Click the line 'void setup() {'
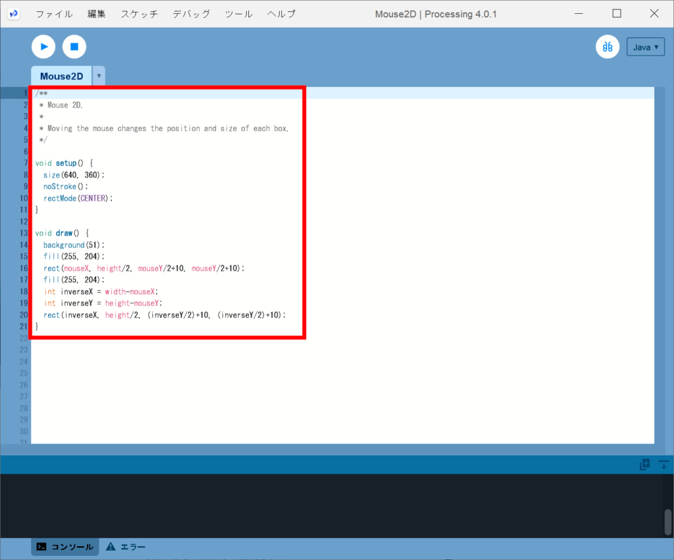This screenshot has width=674, height=560. click(64, 163)
